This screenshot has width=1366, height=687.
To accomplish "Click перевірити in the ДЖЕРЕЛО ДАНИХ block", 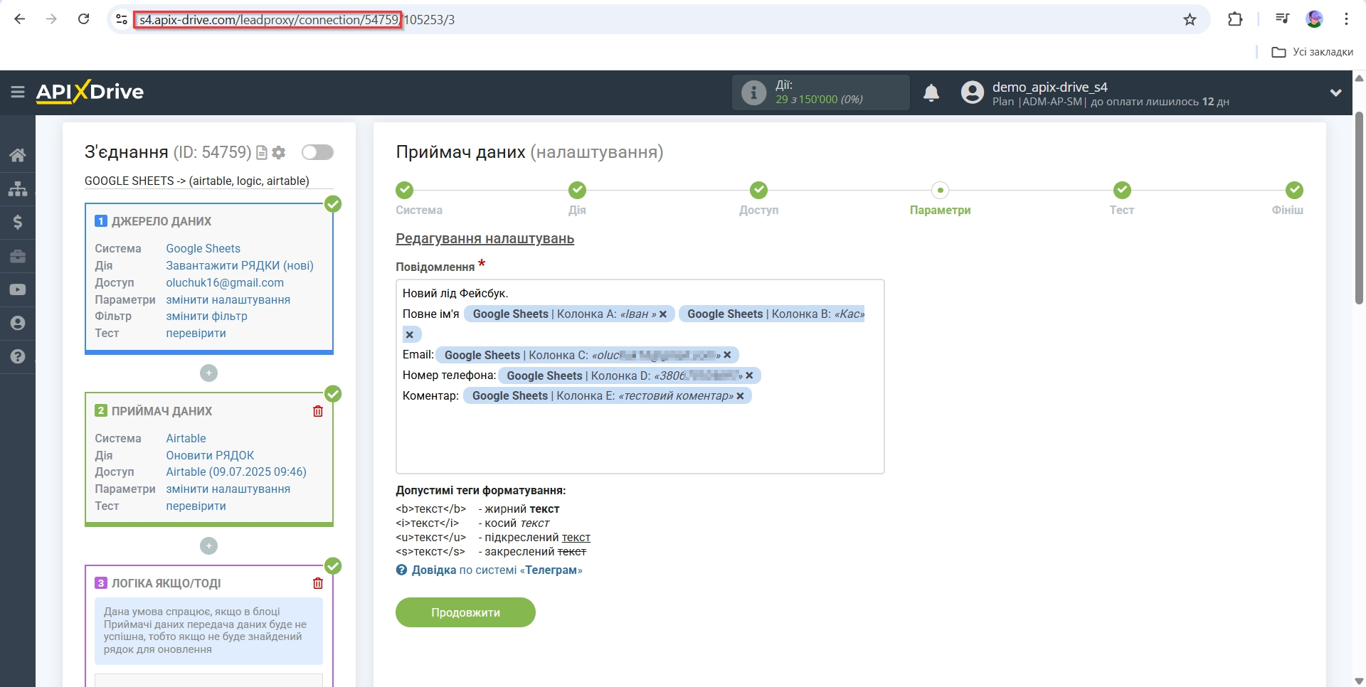I will [196, 333].
